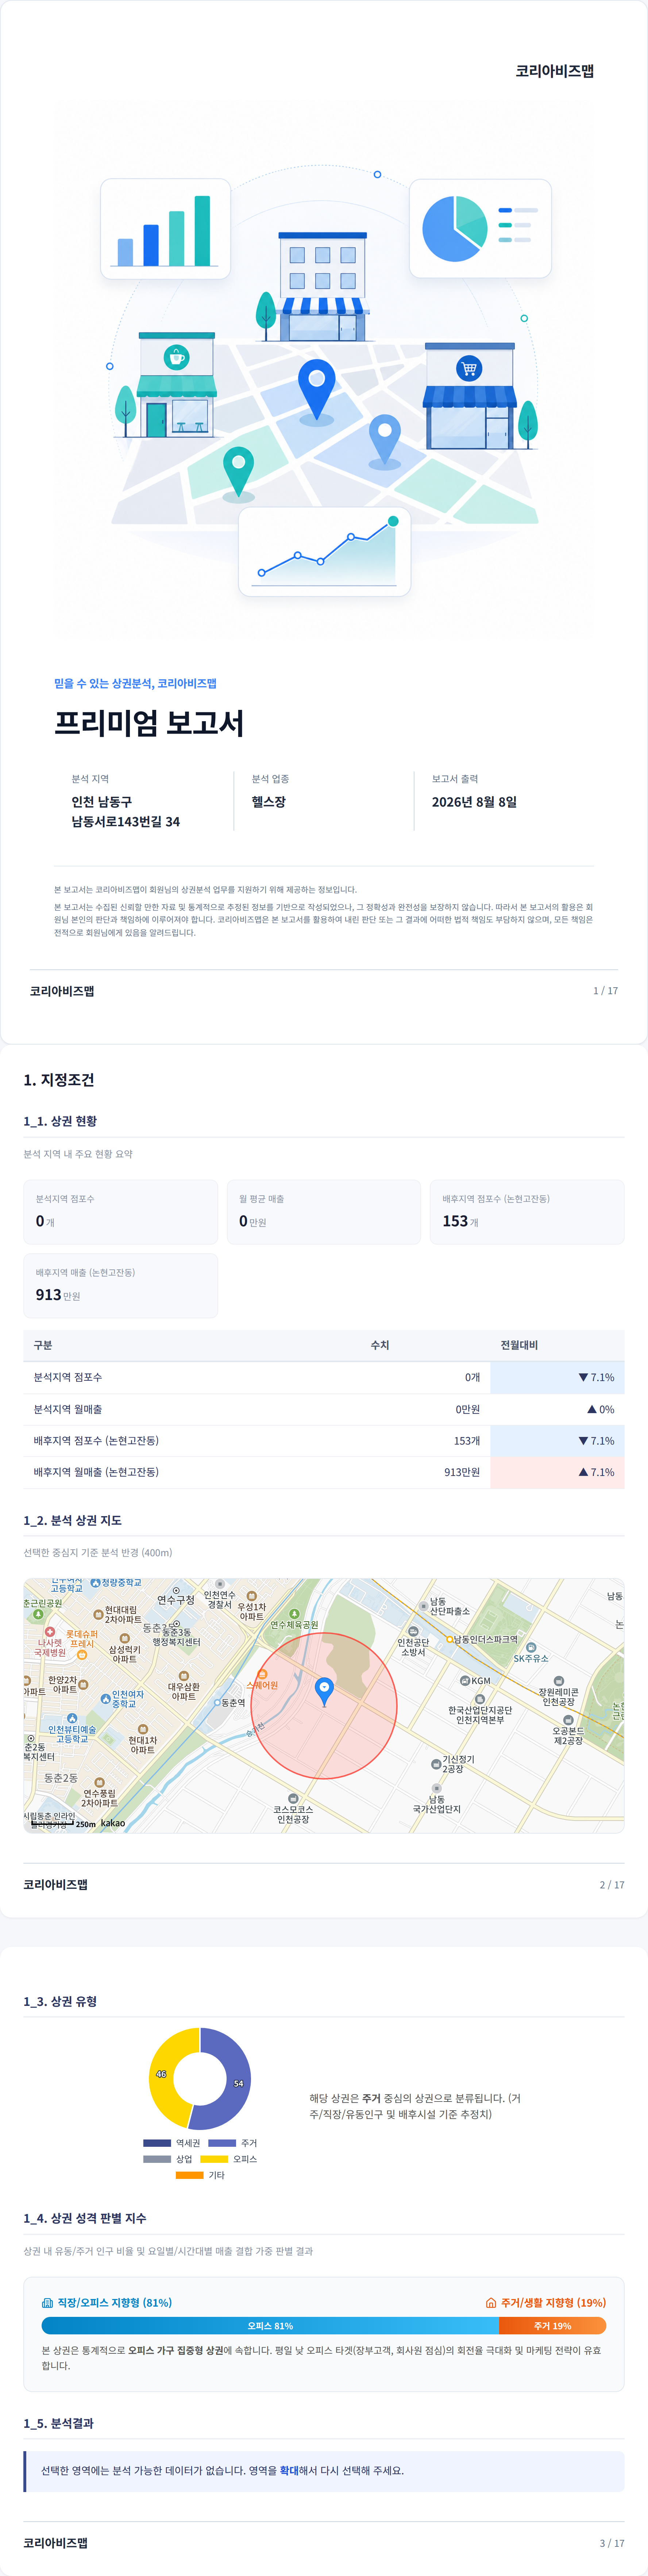Click the 전월대비 column header
This screenshot has height=2576, width=648.
(519, 1345)
